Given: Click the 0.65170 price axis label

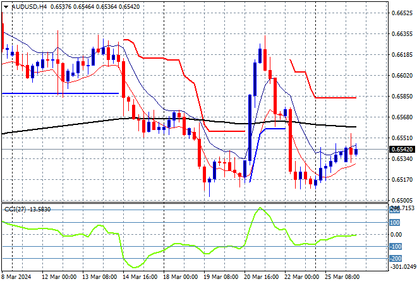Looking at the screenshot, I should [x=402, y=180].
